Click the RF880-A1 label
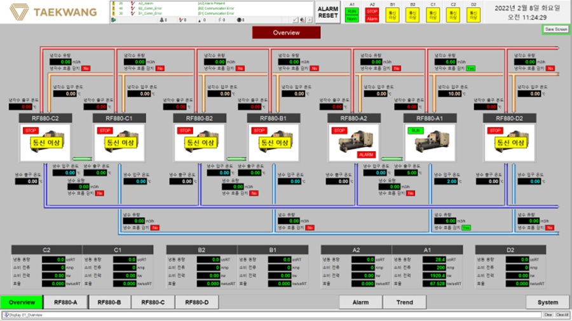 coord(430,118)
